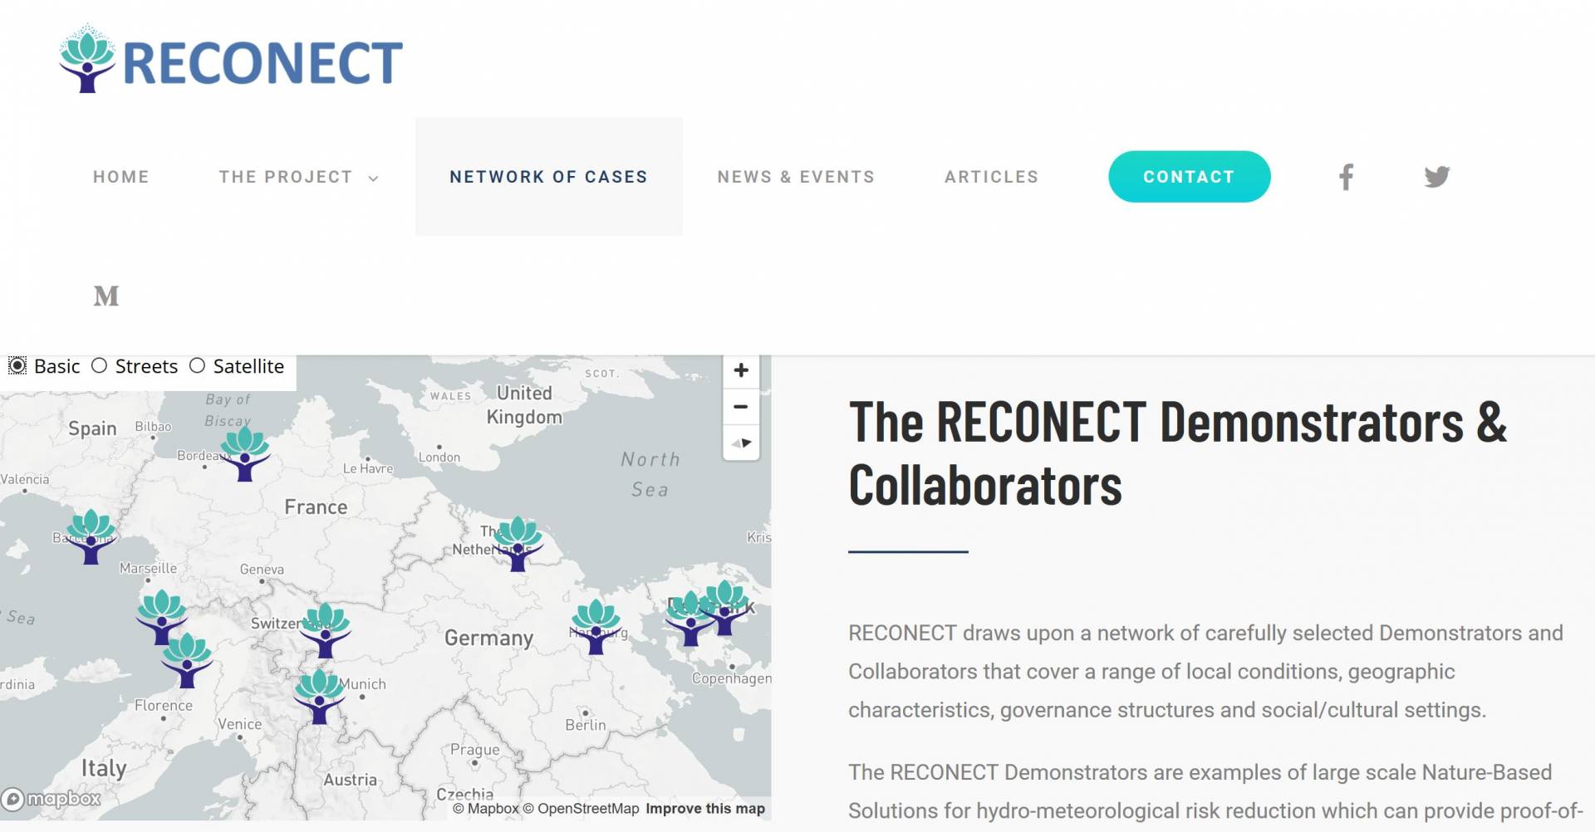Click the Bilbao label on map
The image size is (1595, 832).
153,427
